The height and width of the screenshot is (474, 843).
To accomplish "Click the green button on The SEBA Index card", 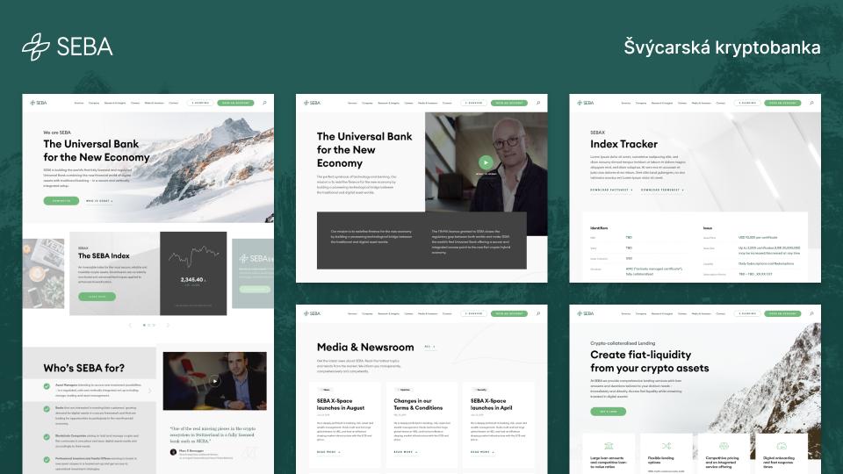I will tap(97, 297).
